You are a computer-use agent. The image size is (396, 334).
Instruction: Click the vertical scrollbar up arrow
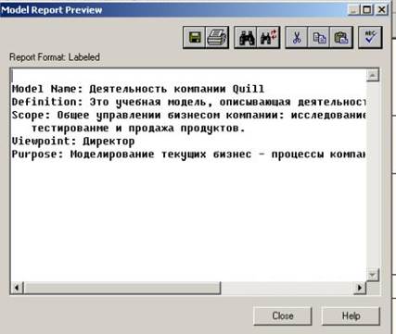coord(373,75)
